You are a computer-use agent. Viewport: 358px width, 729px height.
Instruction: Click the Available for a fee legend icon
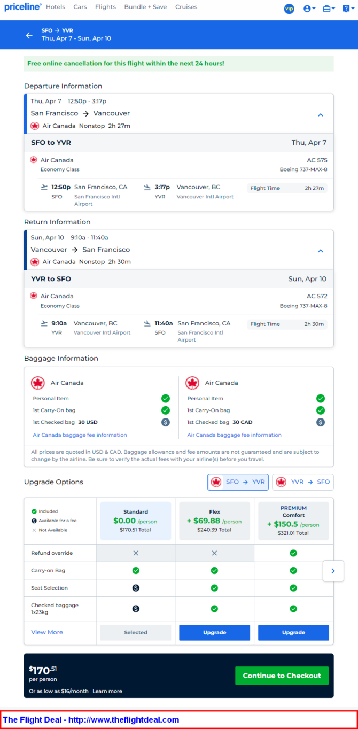point(34,521)
